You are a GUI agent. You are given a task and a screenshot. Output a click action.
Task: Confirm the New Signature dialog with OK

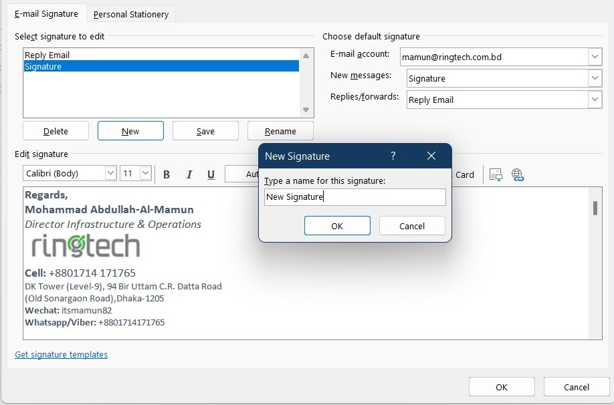pyautogui.click(x=337, y=225)
